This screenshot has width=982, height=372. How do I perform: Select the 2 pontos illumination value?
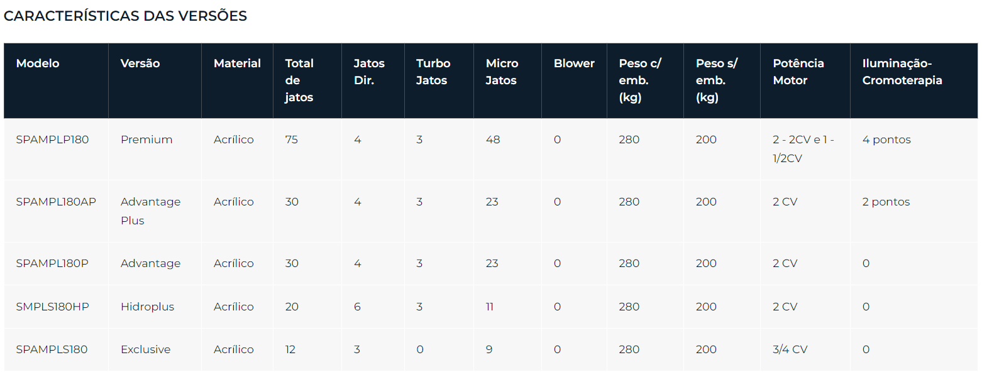(886, 202)
